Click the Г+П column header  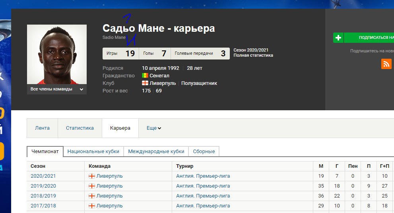point(384,166)
